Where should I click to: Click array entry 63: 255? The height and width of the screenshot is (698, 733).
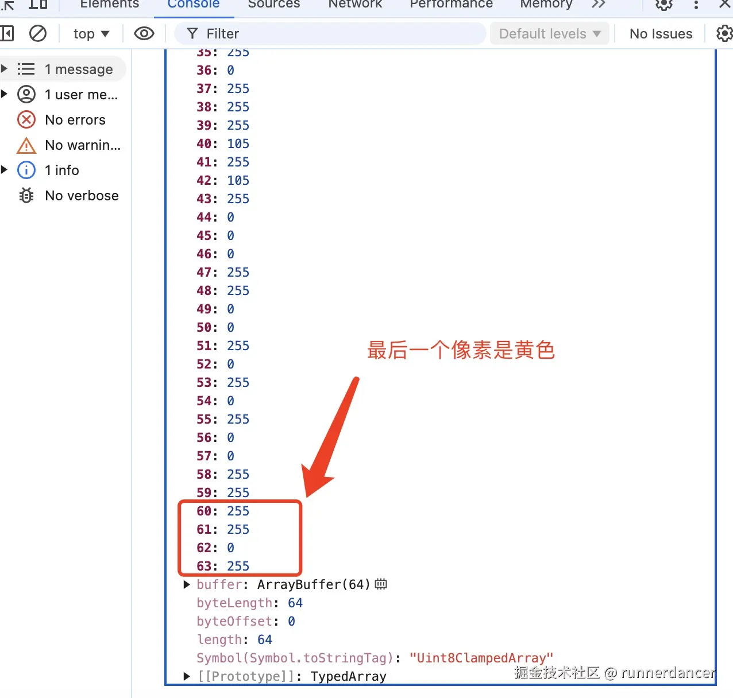223,566
